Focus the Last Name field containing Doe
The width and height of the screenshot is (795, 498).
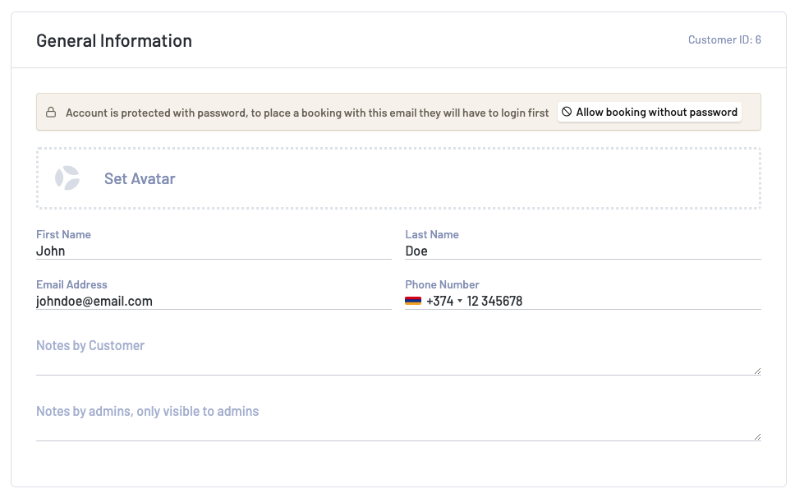coord(583,251)
